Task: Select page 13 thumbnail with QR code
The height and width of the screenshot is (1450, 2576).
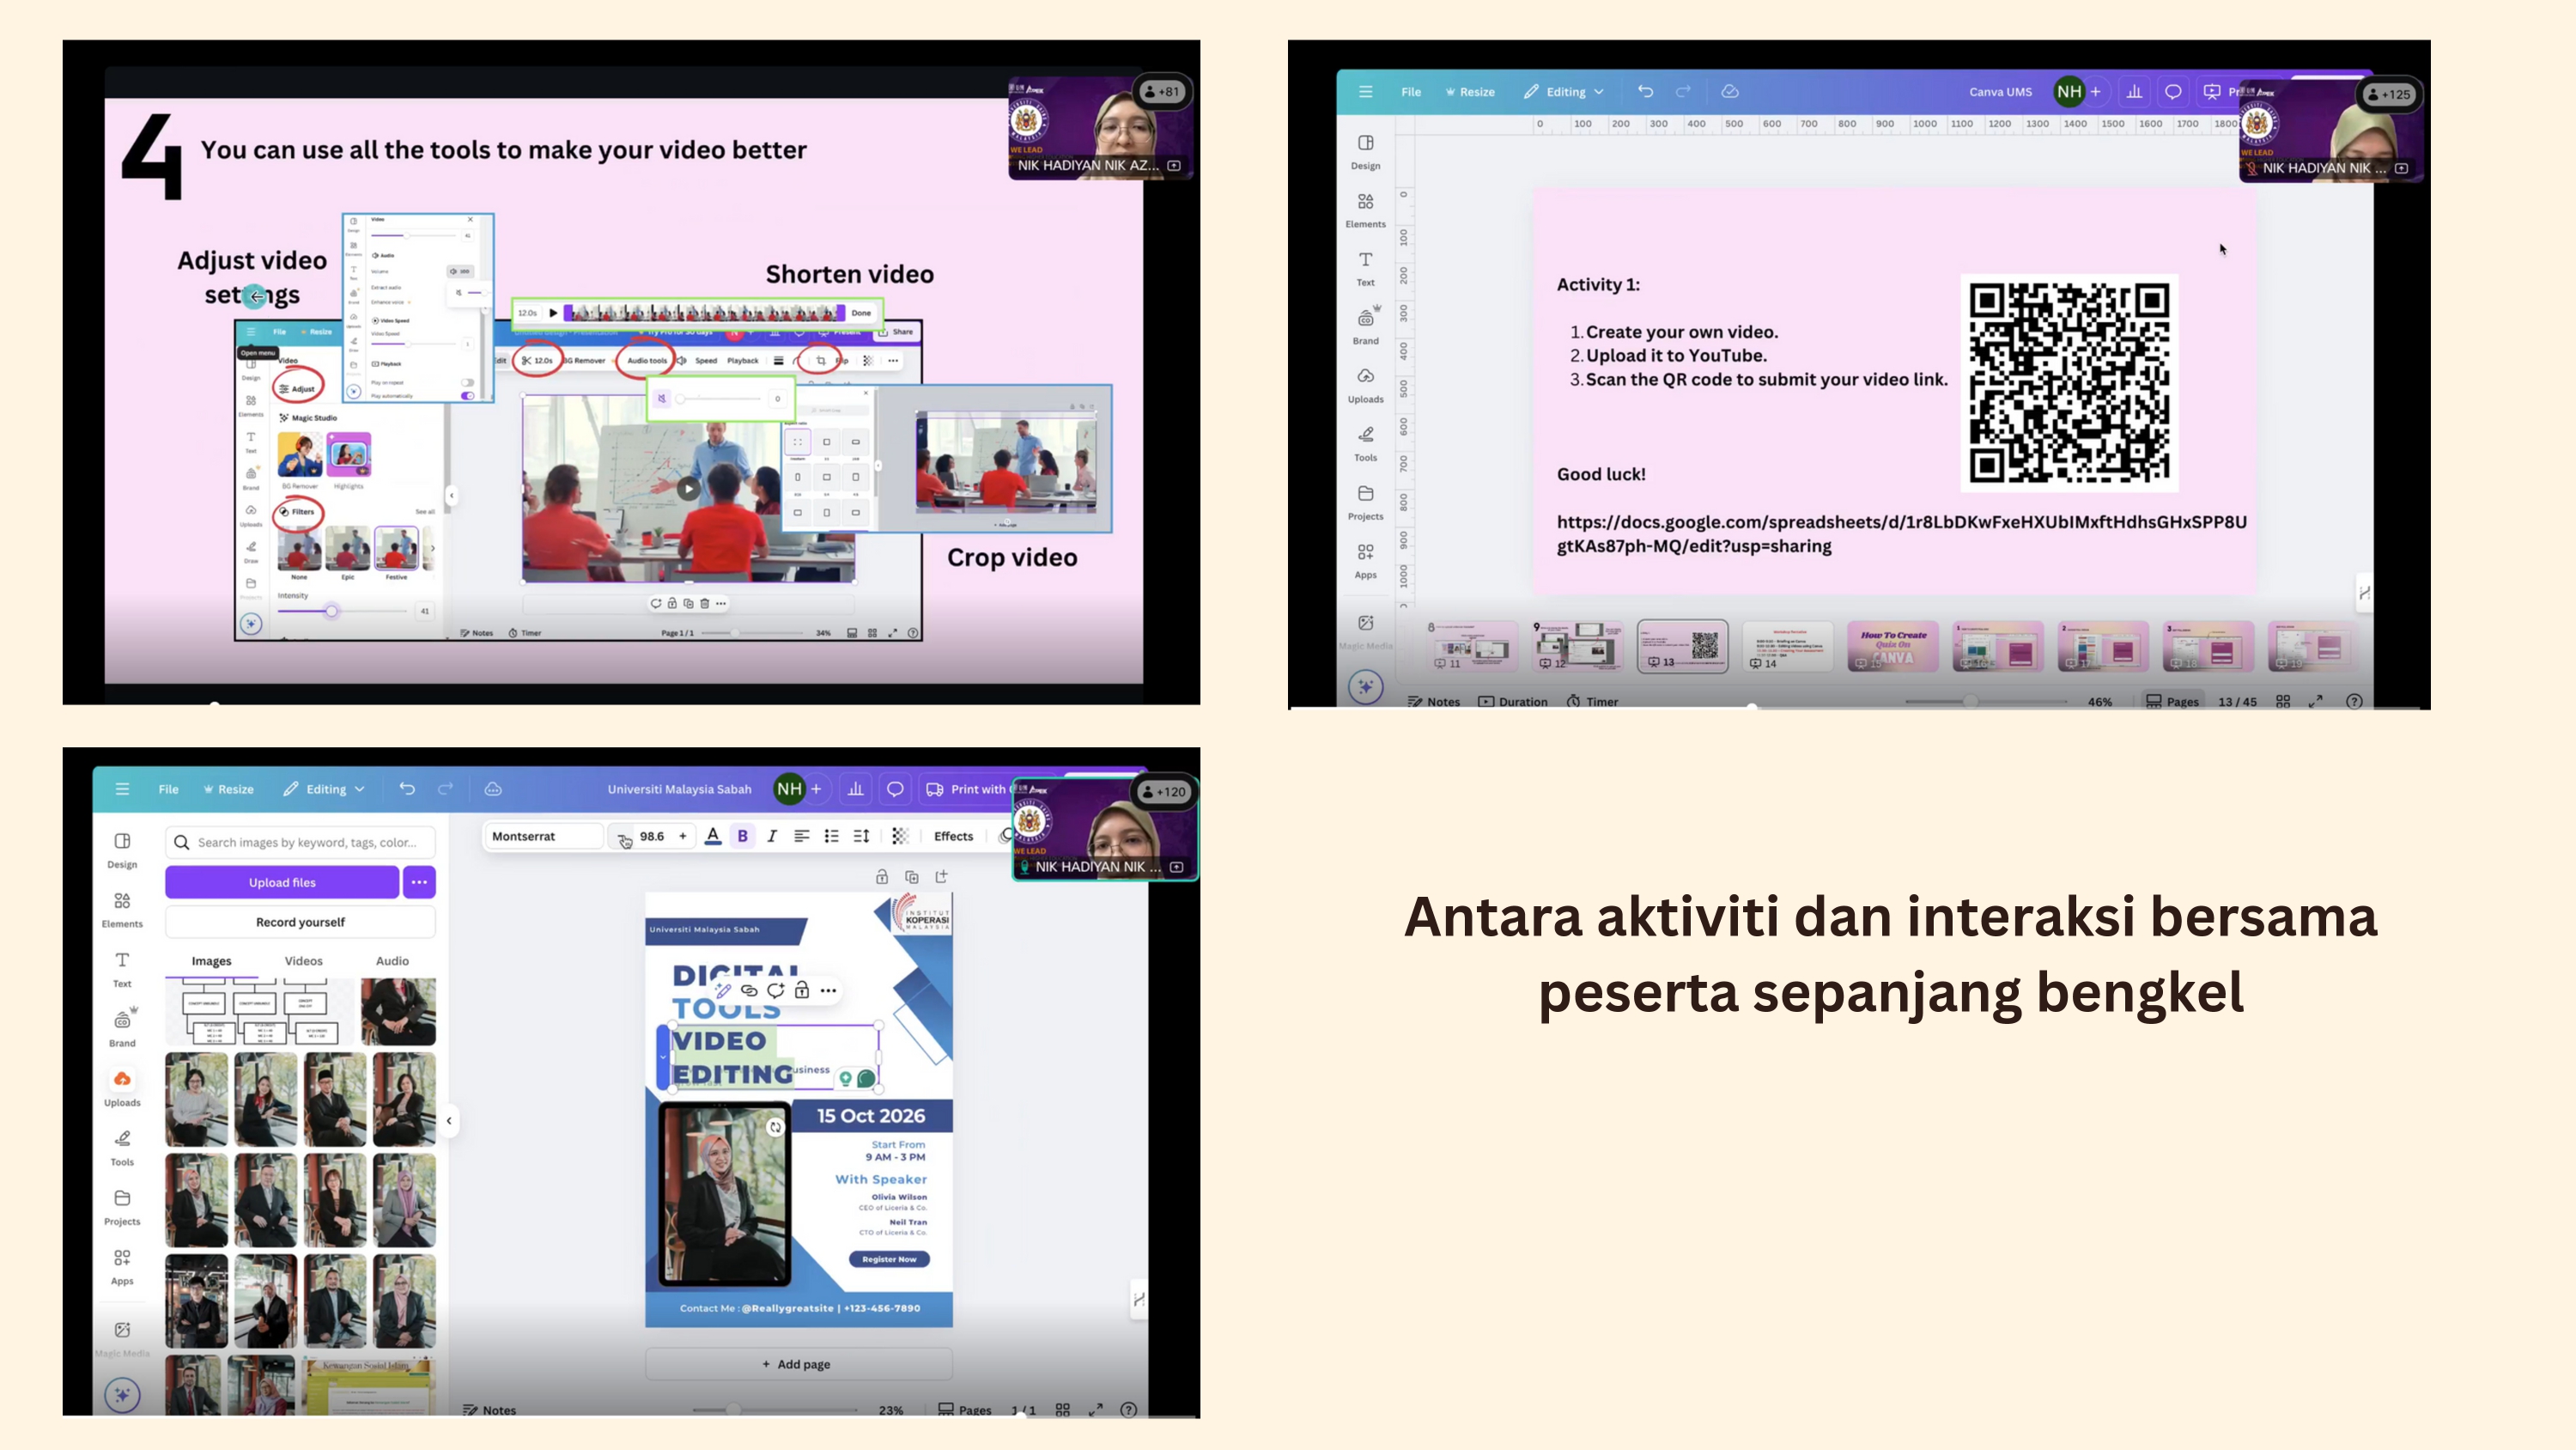Action: pos(1682,645)
